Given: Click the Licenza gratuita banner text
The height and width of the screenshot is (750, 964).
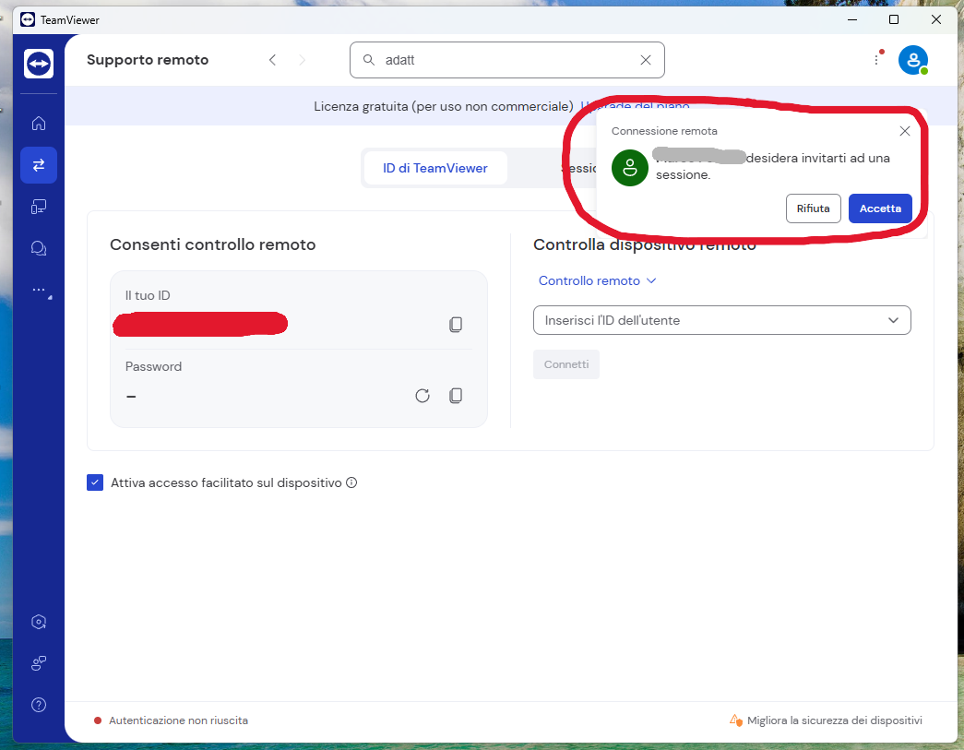Looking at the screenshot, I should coord(444,106).
